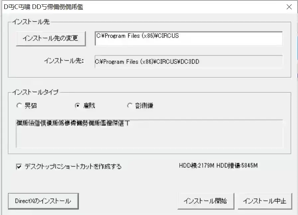This screenshot has height=215, width=298.
Task: Cancel setup with インストール中止 button
Action: pos(265,201)
